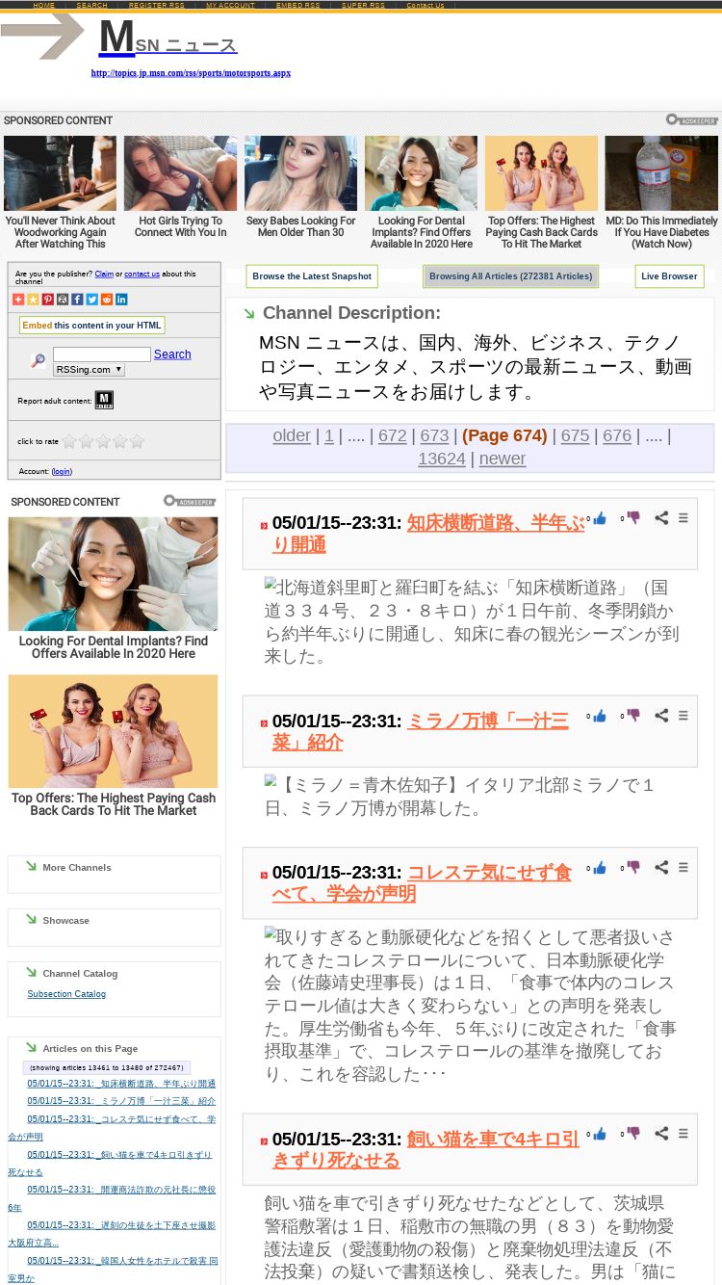Thumbs down the 知床横断道路 article
722x1285 pixels.
tap(633, 518)
